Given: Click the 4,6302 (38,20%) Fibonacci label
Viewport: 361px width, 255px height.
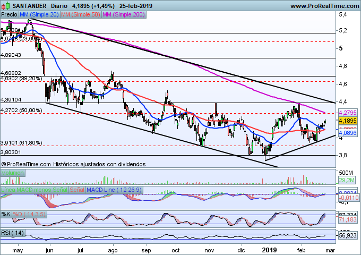Looking at the screenshot, I should click(x=21, y=79).
